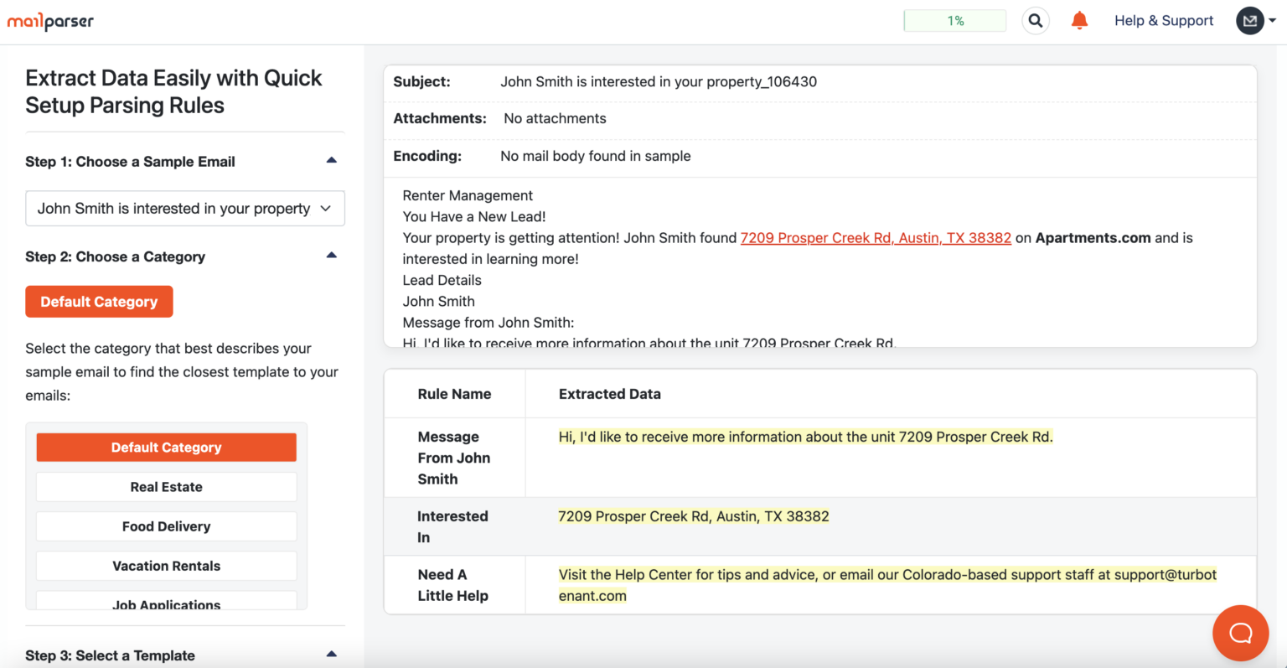This screenshot has width=1287, height=668.
Task: Collapse Step 3: Select a Template
Action: click(331, 654)
